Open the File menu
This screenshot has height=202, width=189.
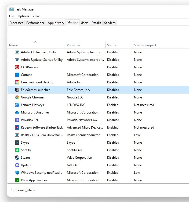(12, 16)
